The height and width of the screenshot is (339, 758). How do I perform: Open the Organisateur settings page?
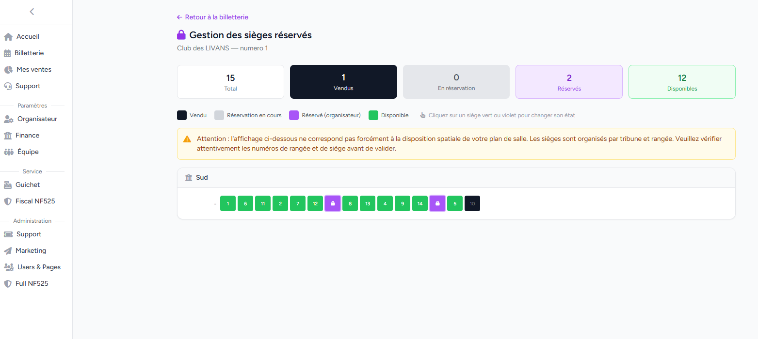(36, 119)
